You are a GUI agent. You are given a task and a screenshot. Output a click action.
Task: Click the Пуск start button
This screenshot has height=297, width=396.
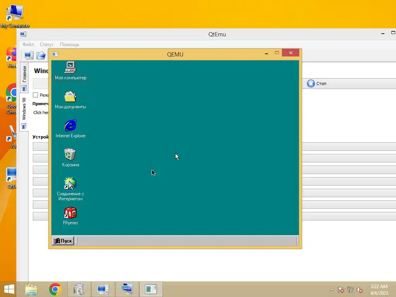coord(63,241)
